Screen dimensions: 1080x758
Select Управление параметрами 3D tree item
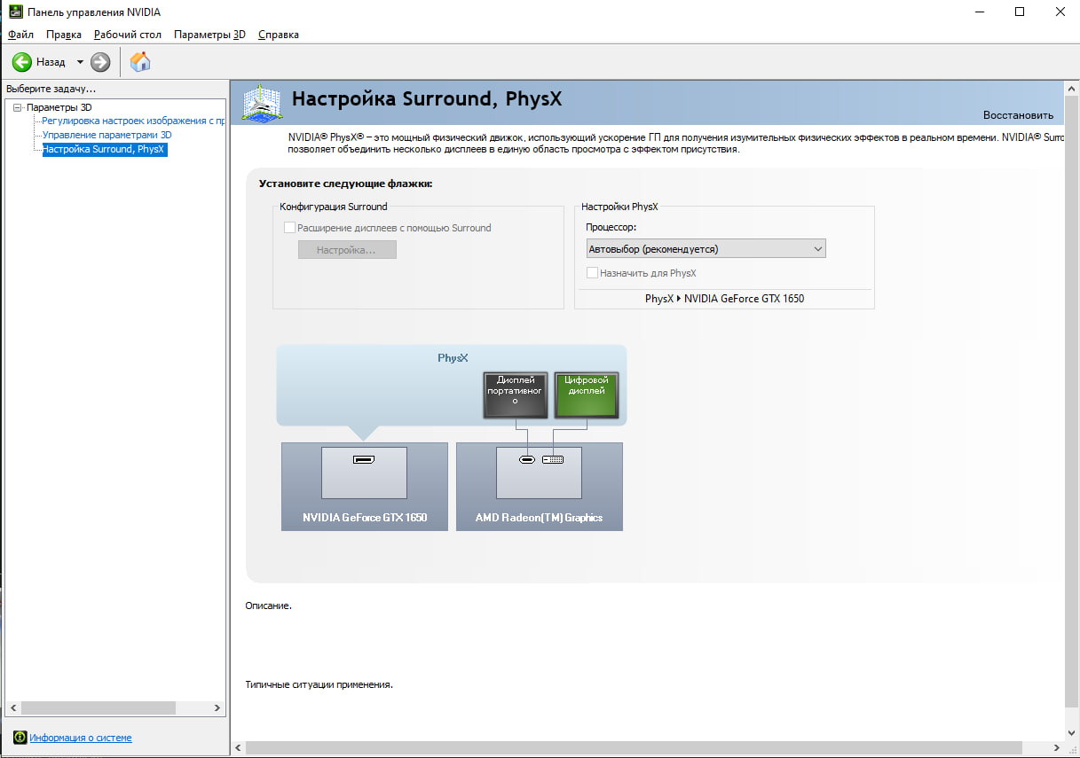(107, 135)
